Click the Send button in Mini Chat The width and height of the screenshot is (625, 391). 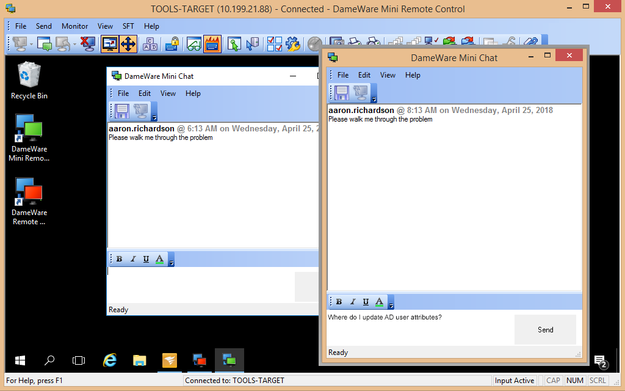(x=545, y=329)
